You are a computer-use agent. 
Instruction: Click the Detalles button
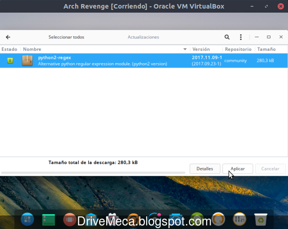click(205, 169)
